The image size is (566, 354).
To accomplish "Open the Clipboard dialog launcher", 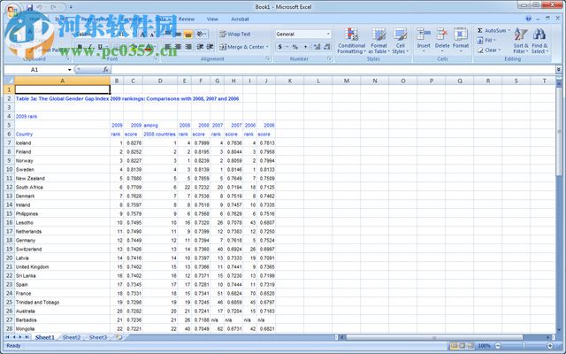I will click(x=67, y=59).
